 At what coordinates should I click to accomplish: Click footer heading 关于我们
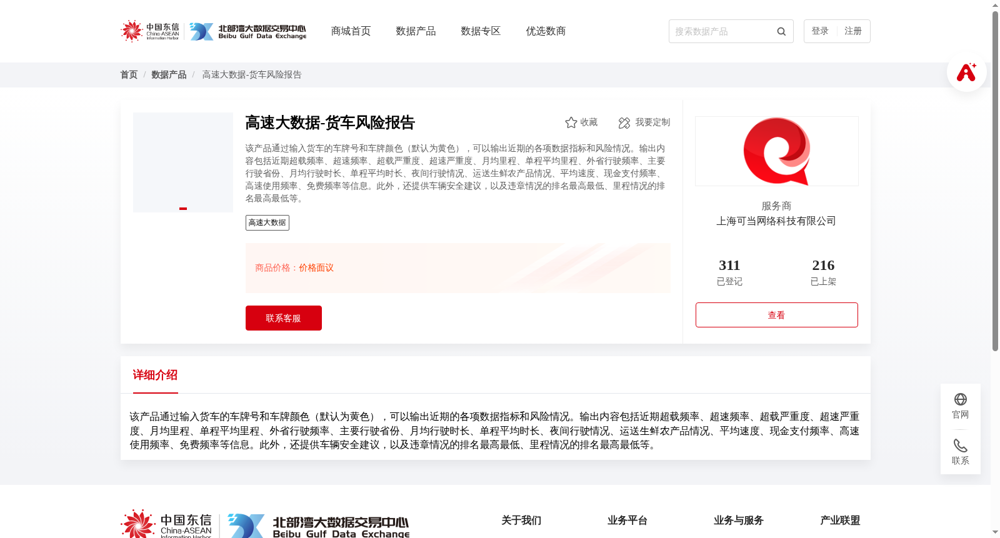point(521,521)
